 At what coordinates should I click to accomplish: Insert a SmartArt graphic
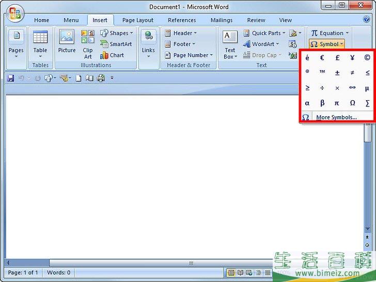[116, 44]
